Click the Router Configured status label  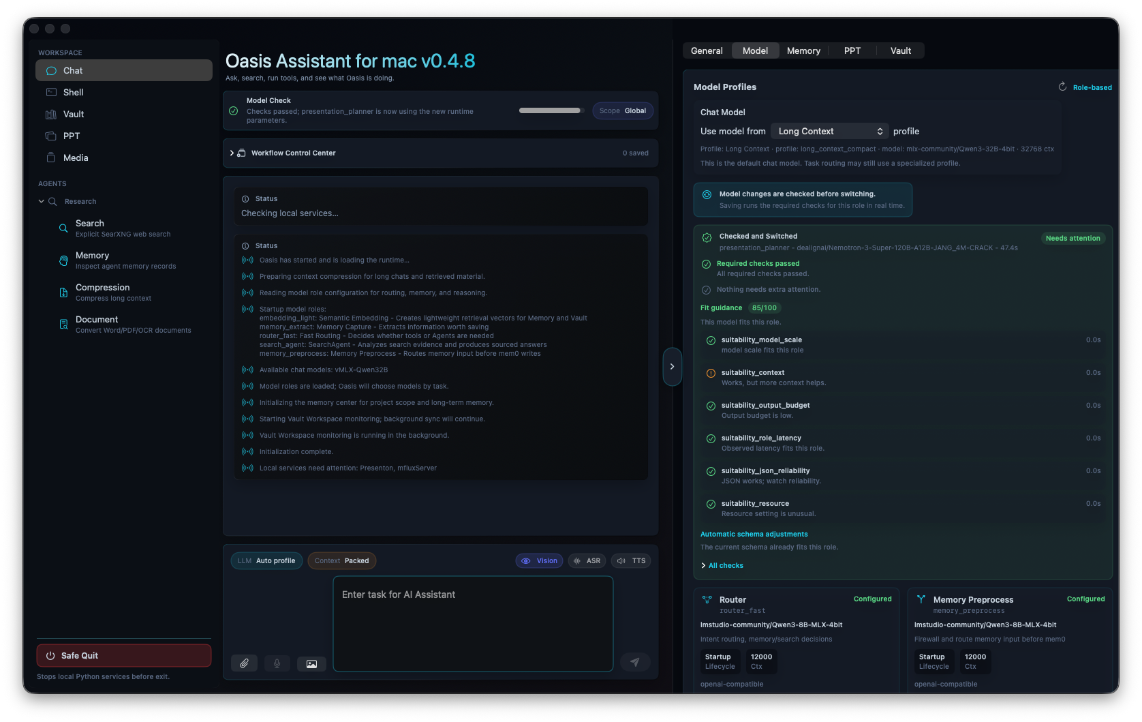872,599
